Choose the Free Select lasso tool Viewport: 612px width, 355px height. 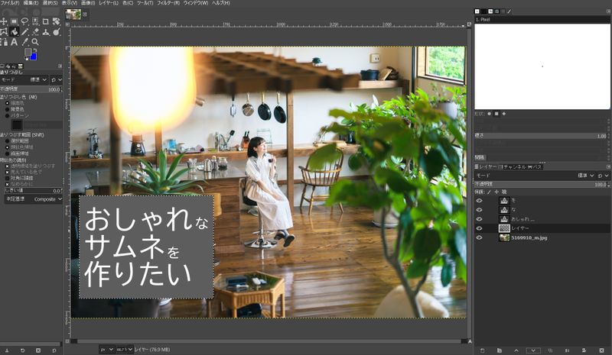[24, 21]
